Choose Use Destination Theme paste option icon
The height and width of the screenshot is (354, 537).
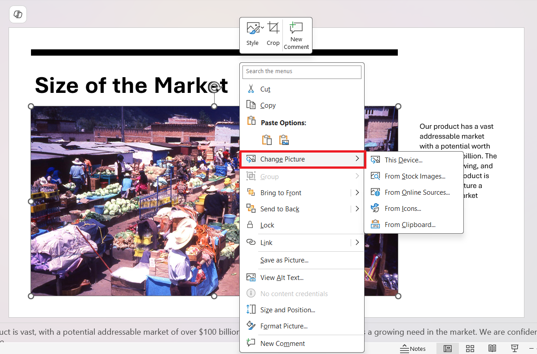(x=267, y=140)
